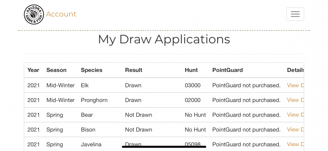This screenshot has width=328, height=151.
Task: Open View Details for the Elk application
Action: click(295, 85)
